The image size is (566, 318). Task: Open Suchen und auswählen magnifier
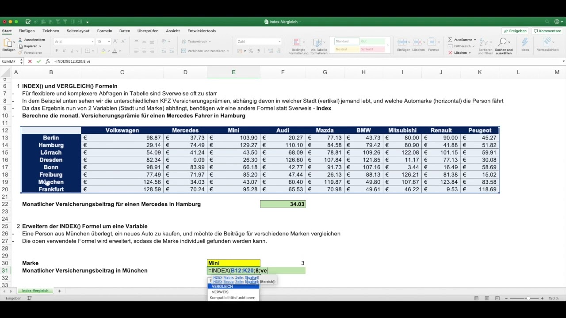504,46
